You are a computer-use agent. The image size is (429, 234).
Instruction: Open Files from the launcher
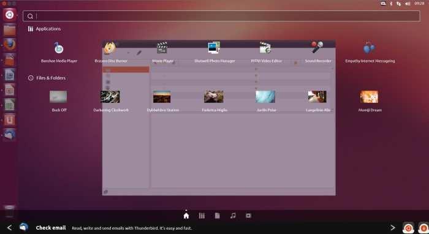coord(9,29)
